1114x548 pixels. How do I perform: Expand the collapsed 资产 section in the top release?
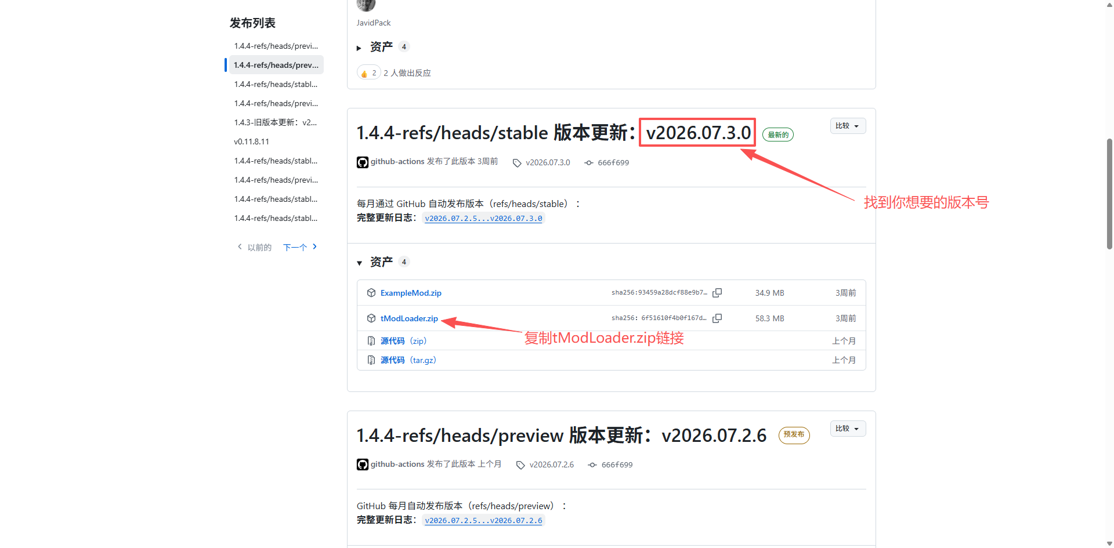click(359, 48)
